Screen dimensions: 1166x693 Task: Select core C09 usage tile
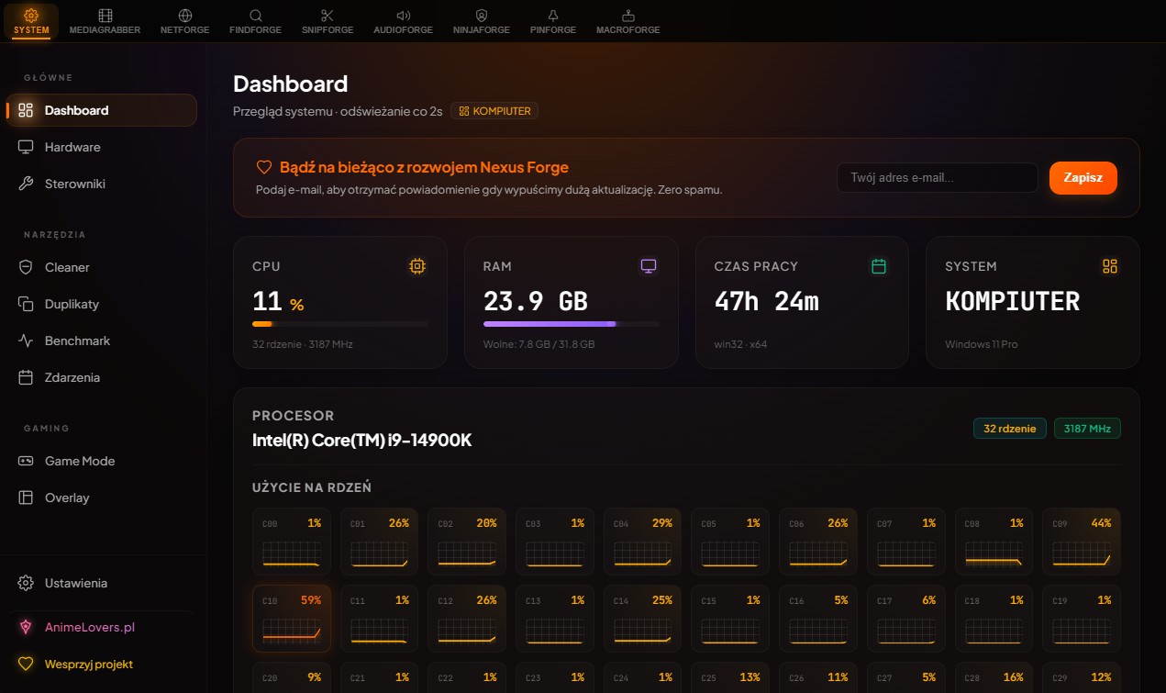point(1082,542)
